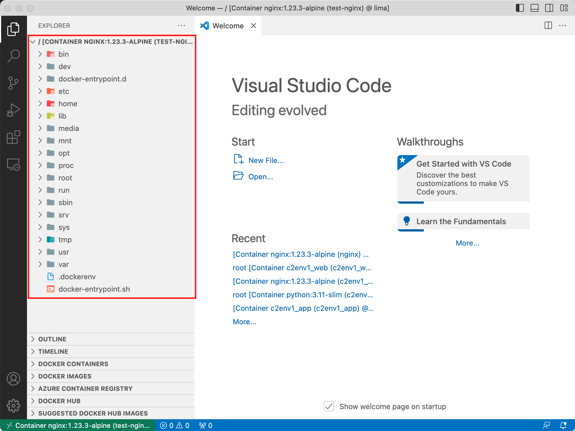575x431 pixels.
Task: Open the Accounts menu icon
Action: pyautogui.click(x=13, y=379)
